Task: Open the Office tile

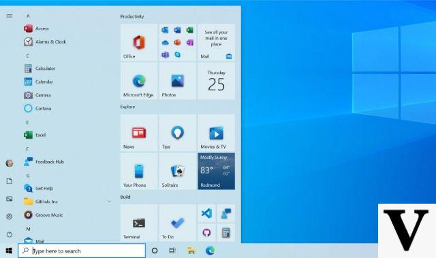Action: click(139, 42)
